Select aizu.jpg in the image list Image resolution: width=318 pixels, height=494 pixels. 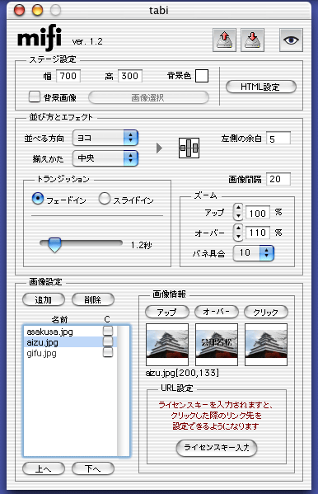point(70,342)
